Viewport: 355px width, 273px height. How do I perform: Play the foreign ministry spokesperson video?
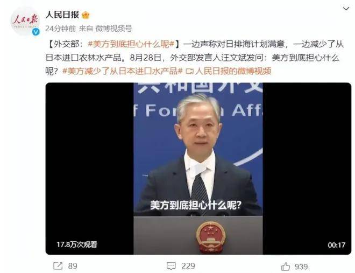[198, 169]
